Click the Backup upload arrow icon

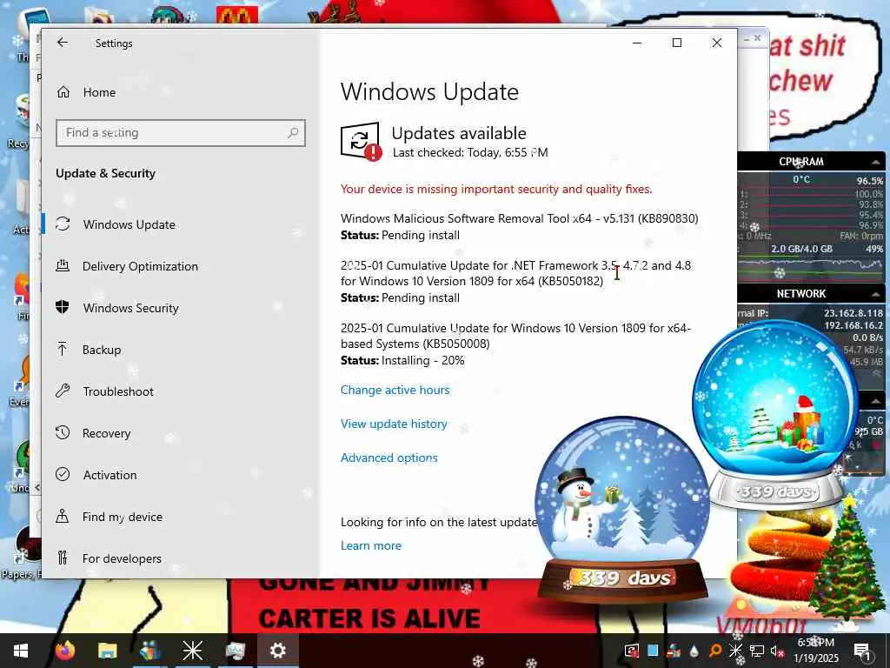click(63, 350)
